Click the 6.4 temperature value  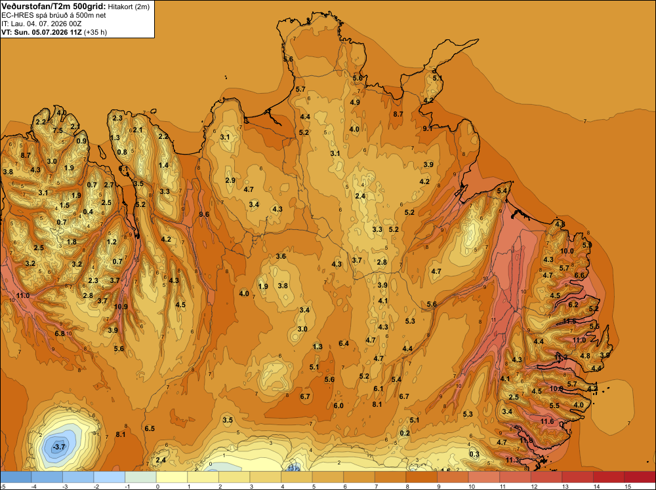coord(344,344)
